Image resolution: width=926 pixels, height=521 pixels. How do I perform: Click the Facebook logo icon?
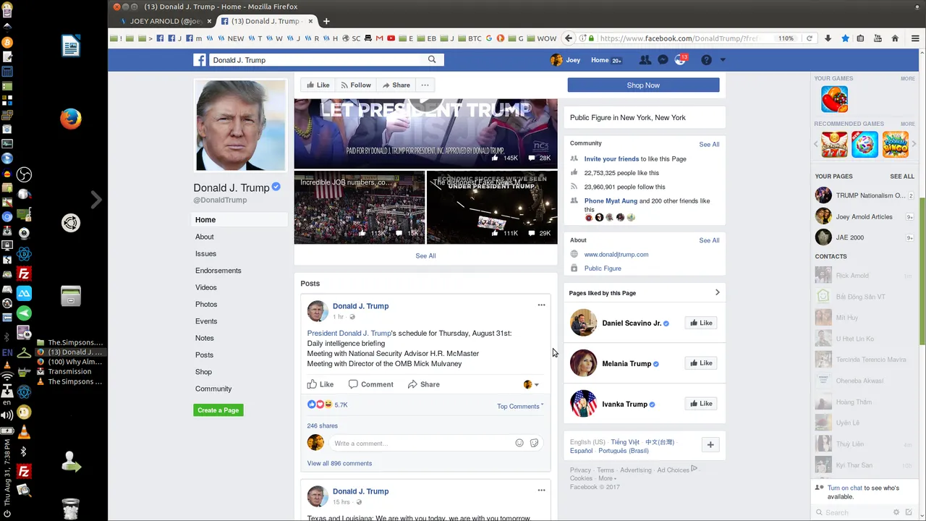[x=200, y=60]
